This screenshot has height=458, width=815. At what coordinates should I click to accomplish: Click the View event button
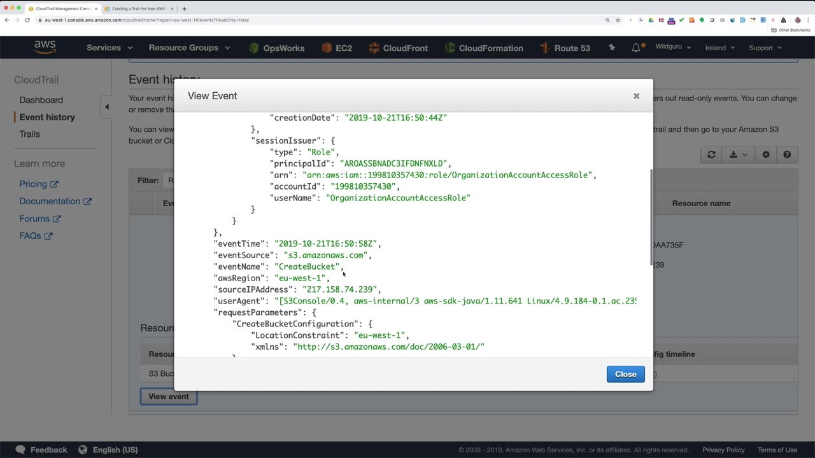(169, 396)
